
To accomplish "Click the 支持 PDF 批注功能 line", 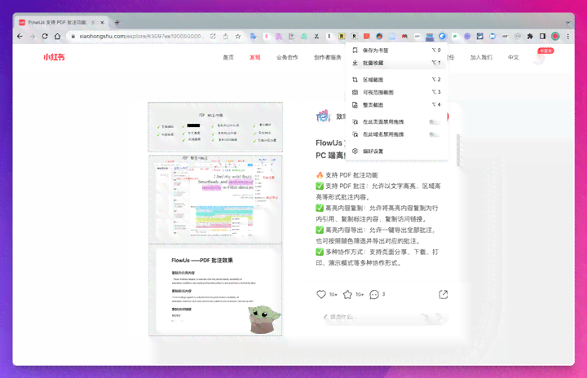I will [x=347, y=175].
